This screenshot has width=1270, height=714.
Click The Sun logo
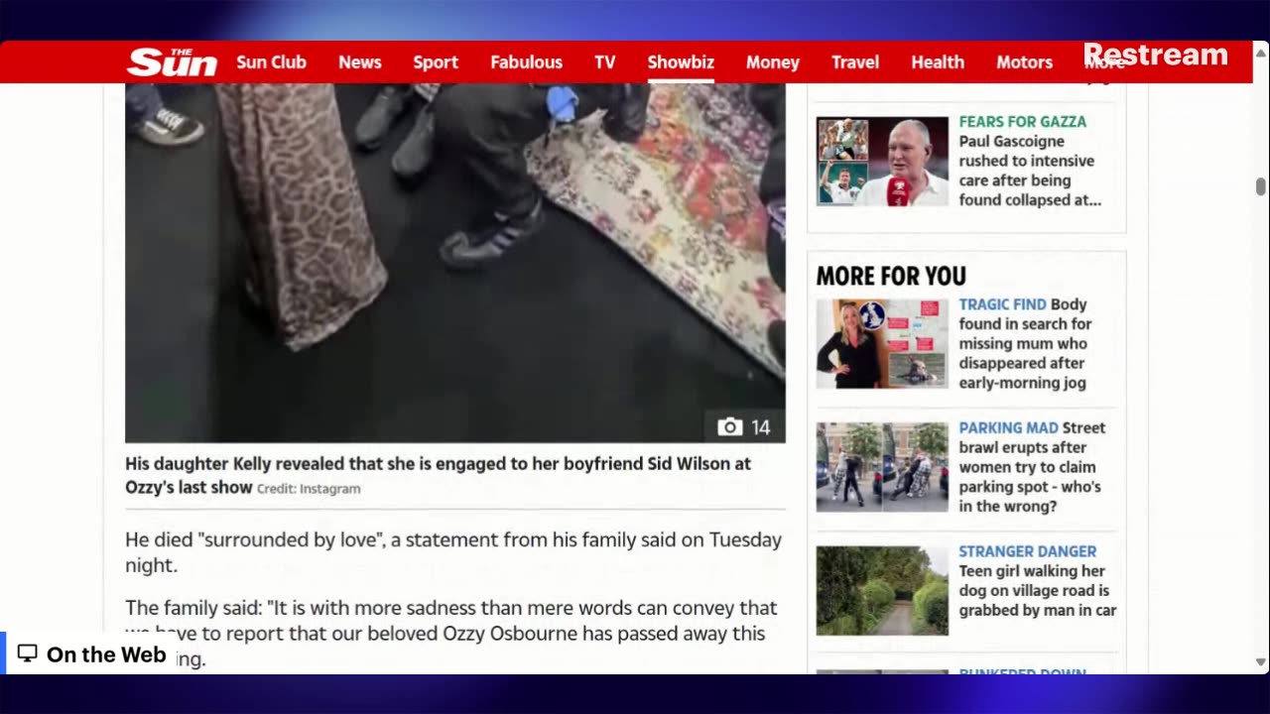tap(172, 61)
